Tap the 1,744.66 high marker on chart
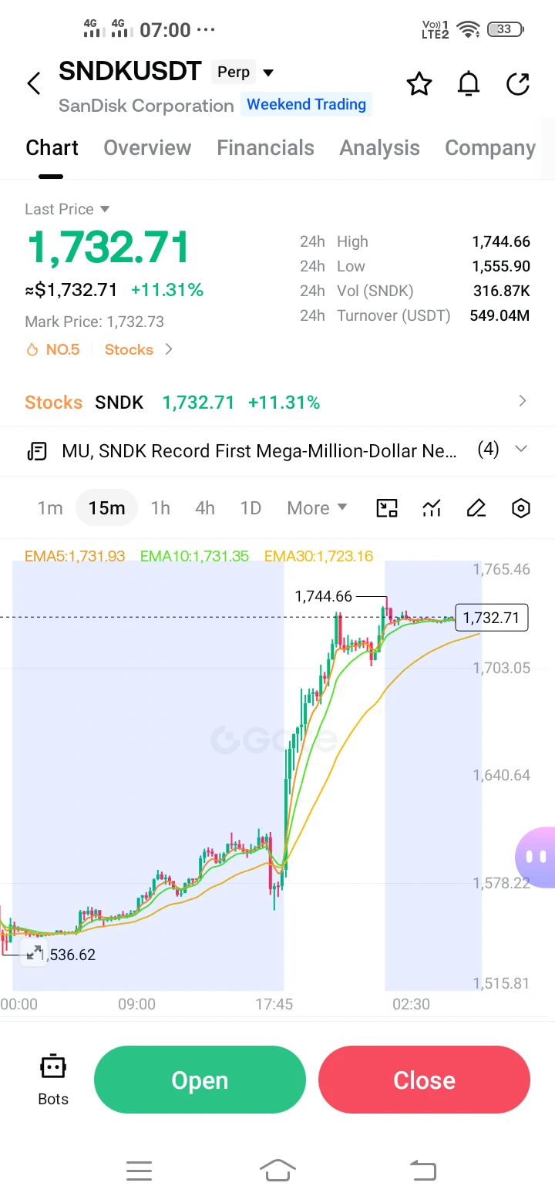The width and height of the screenshot is (555, 1203). click(x=323, y=596)
